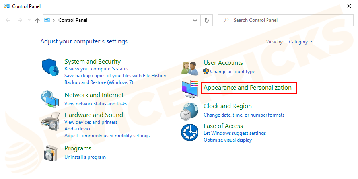Open the User Accounts people icon
358x179 pixels.
pos(190,68)
